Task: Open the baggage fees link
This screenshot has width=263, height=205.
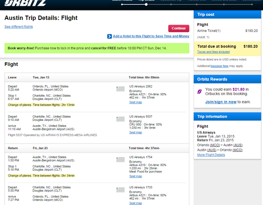Action: coord(219,66)
